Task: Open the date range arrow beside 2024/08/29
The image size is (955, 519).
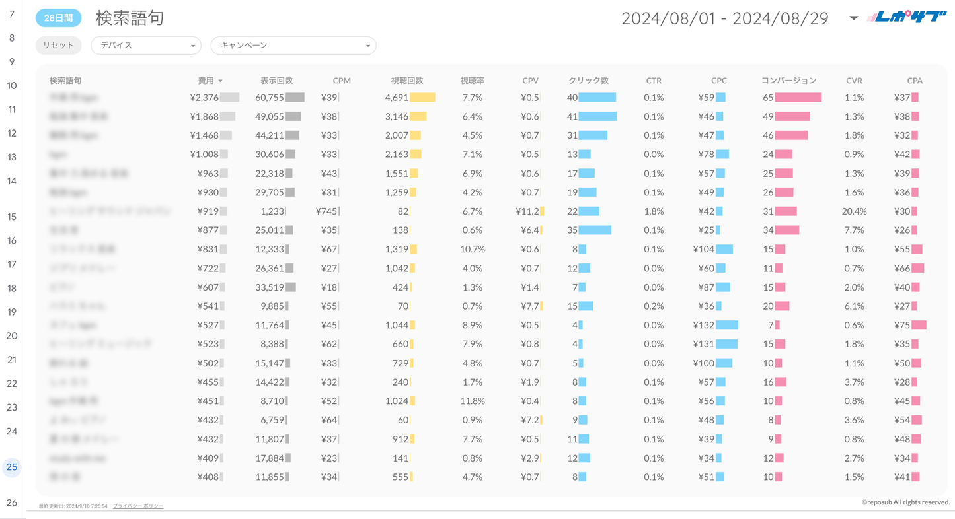Action: point(853,18)
